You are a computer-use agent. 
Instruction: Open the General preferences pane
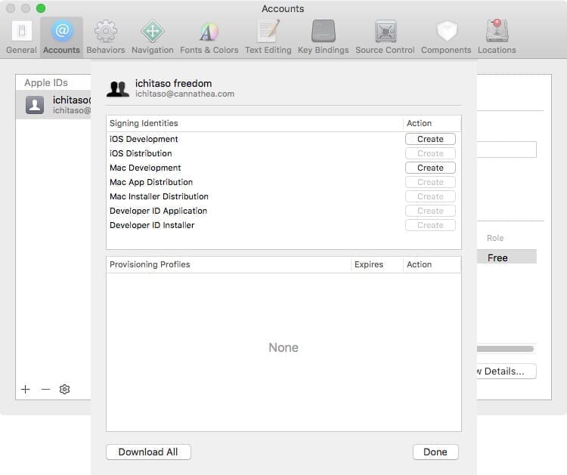[x=21, y=36]
